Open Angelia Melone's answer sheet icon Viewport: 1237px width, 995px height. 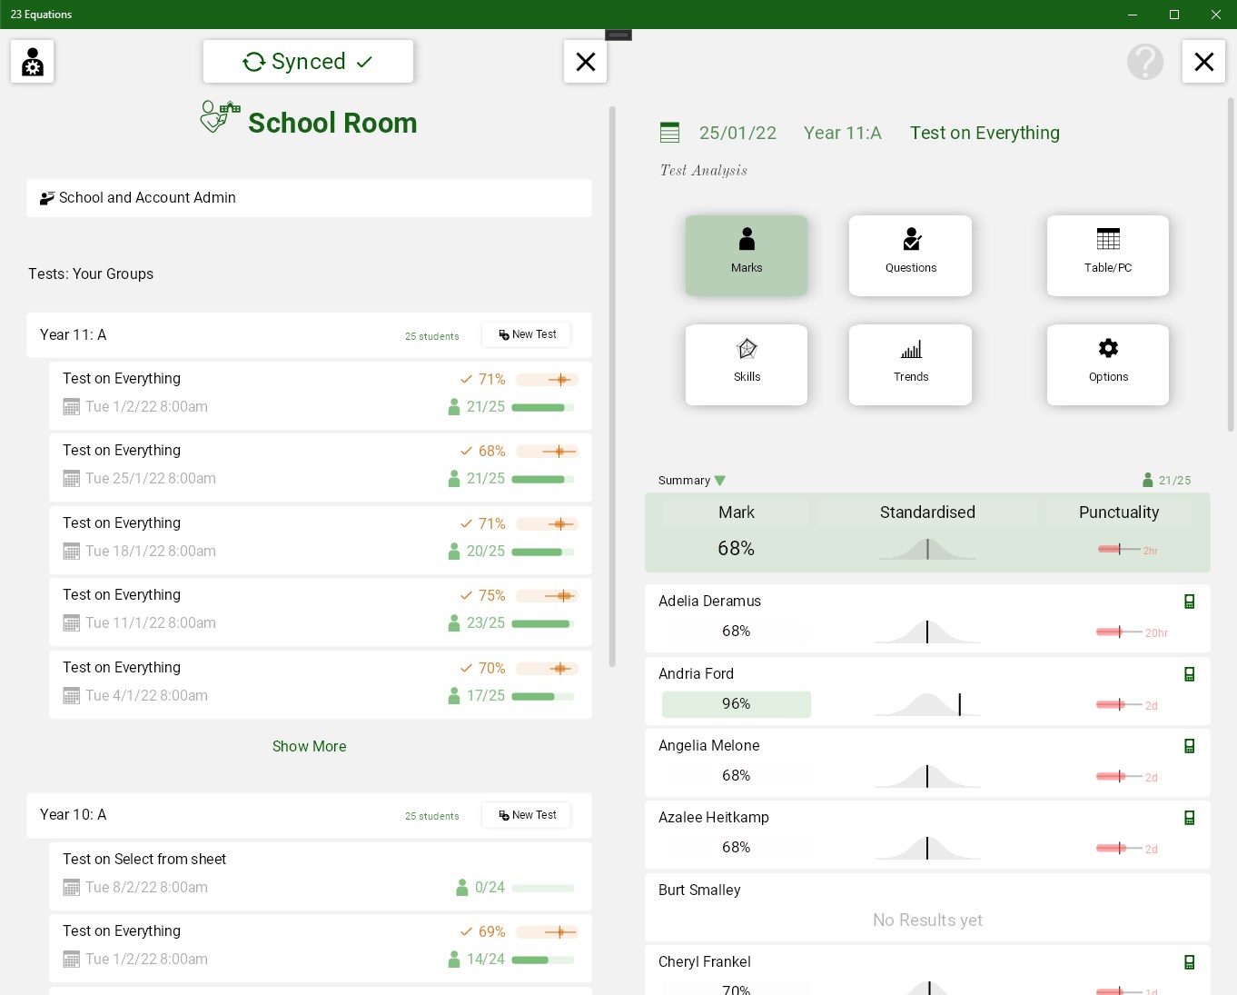[x=1189, y=746]
